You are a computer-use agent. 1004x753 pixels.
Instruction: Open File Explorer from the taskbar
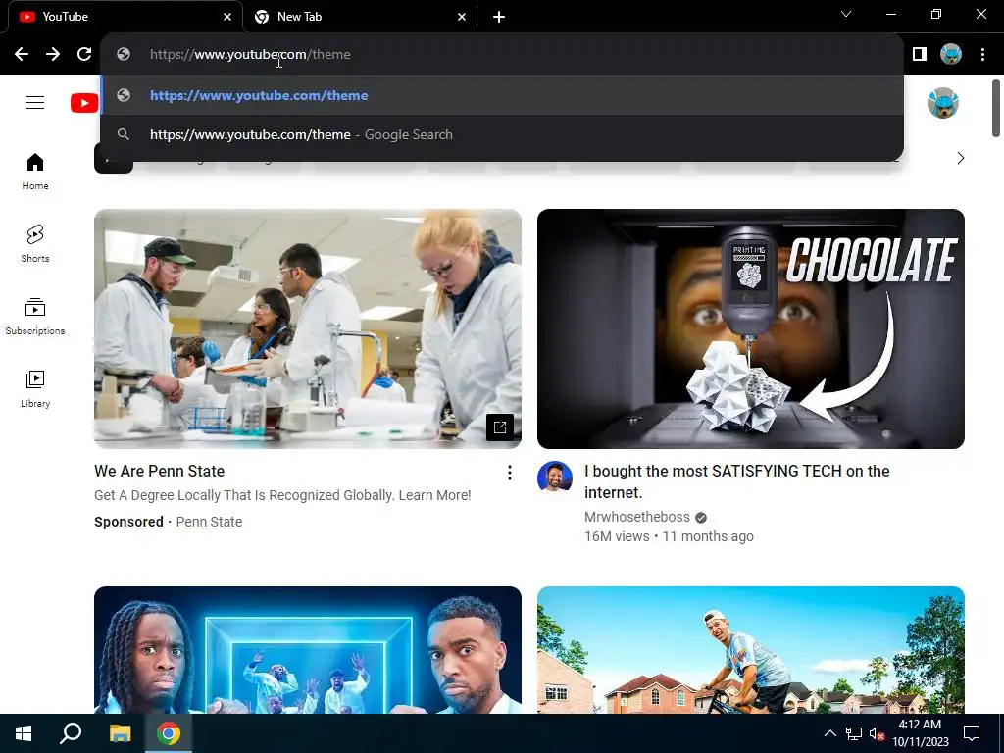(120, 733)
